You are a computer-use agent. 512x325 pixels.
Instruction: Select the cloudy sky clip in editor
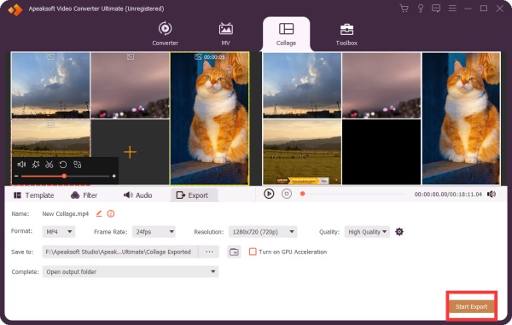[x=50, y=85]
